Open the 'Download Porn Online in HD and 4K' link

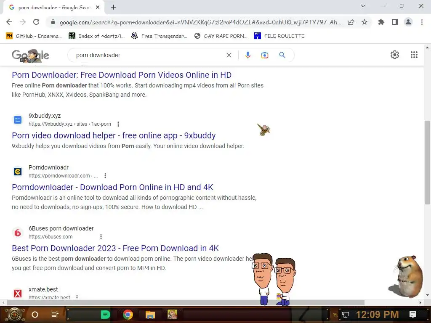[112, 187]
